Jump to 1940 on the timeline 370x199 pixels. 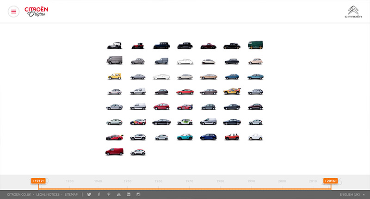[x=98, y=181]
